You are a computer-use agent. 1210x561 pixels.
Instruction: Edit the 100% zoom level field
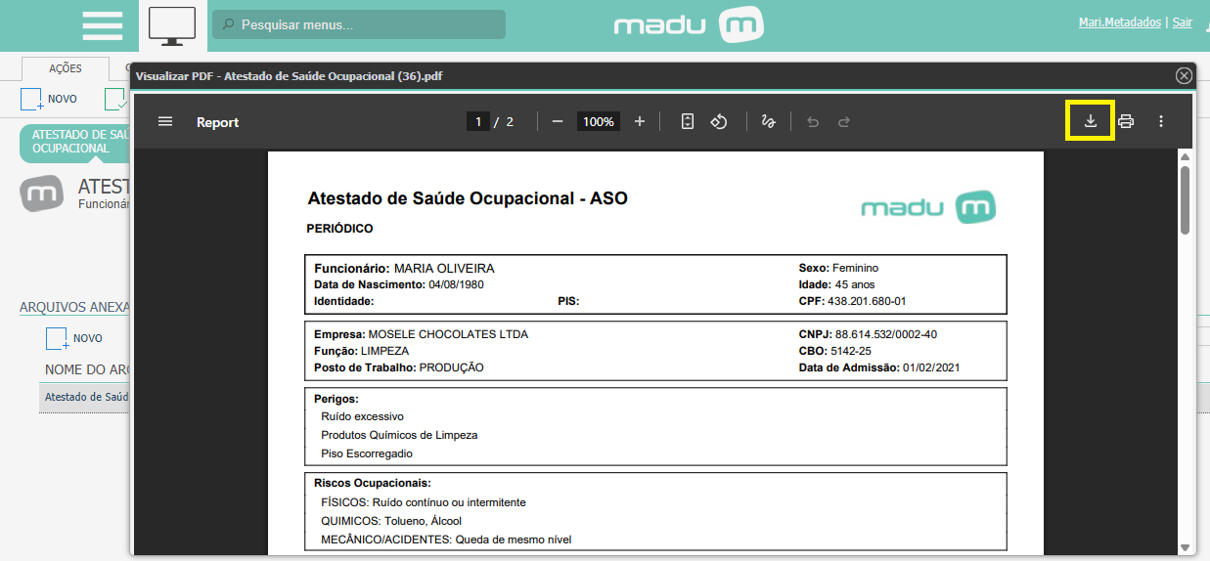[599, 122]
